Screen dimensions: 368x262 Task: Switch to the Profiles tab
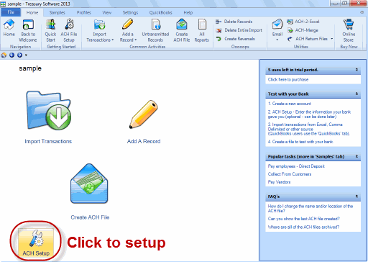click(x=84, y=12)
